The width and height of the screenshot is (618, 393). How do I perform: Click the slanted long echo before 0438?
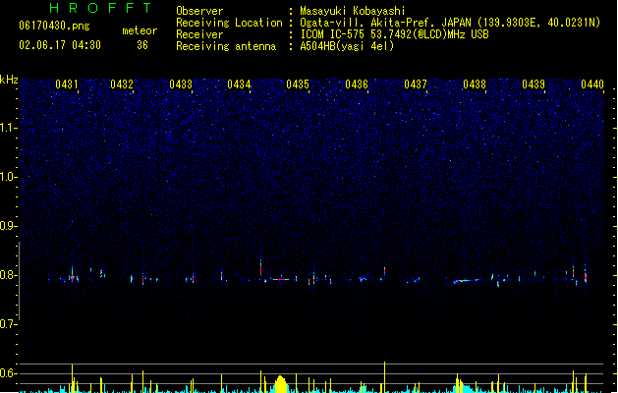[x=465, y=281]
